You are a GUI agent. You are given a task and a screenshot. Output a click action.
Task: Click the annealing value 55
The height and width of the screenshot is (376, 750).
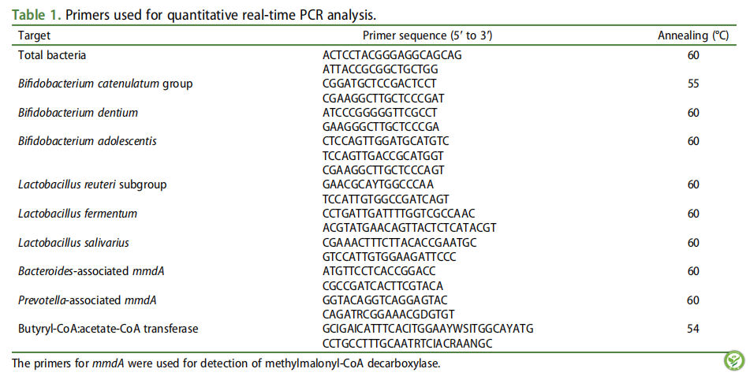pyautogui.click(x=693, y=84)
